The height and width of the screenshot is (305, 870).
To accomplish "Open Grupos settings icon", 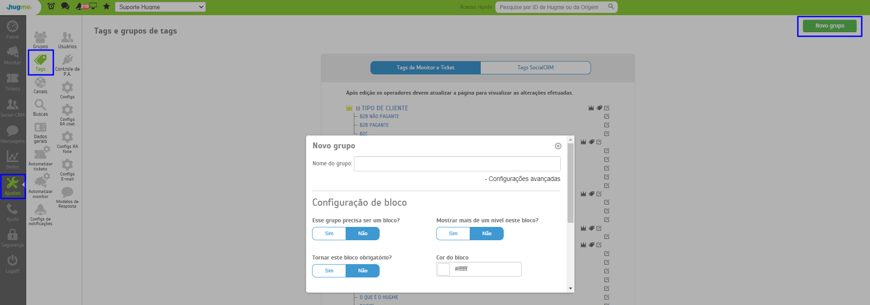I will point(40,40).
